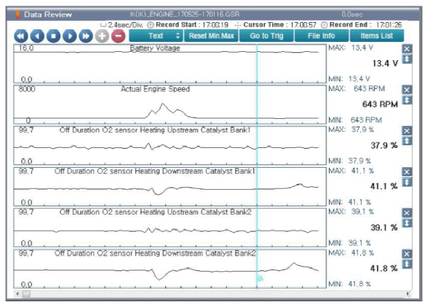Image resolution: width=428 pixels, height=307 pixels.
Task: Click the cursor marker A on timeline
Action: coord(259,279)
